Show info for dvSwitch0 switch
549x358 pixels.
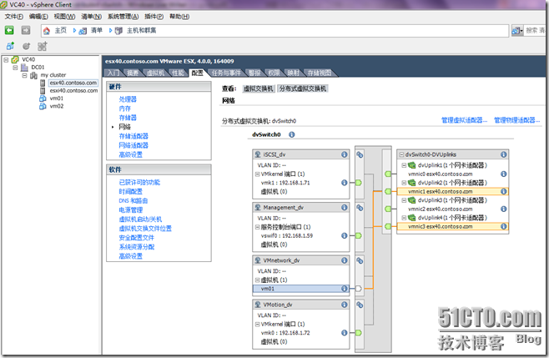tap(292, 134)
